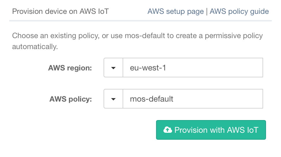281x157 pixels.
Task: Click the horizontal divider under the panel heading
Action: 140,21
